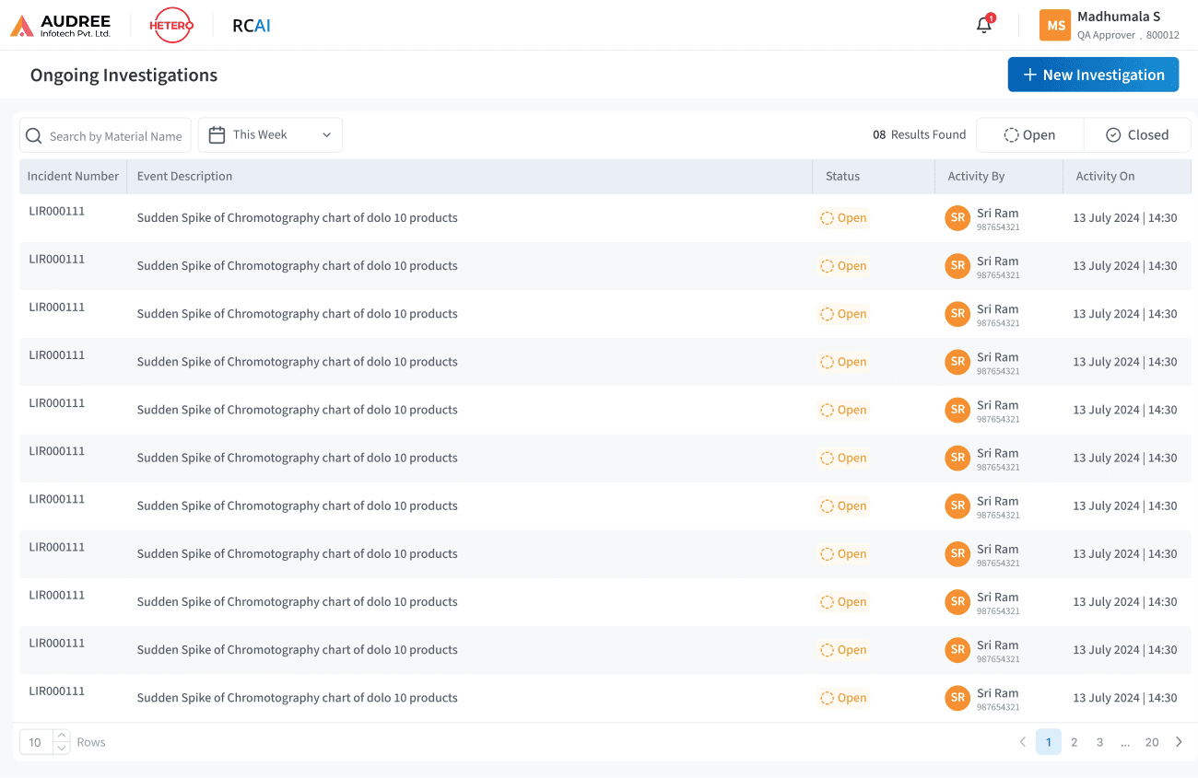This screenshot has width=1198, height=778.
Task: Click the 08 Results Found text
Action: pos(920,135)
